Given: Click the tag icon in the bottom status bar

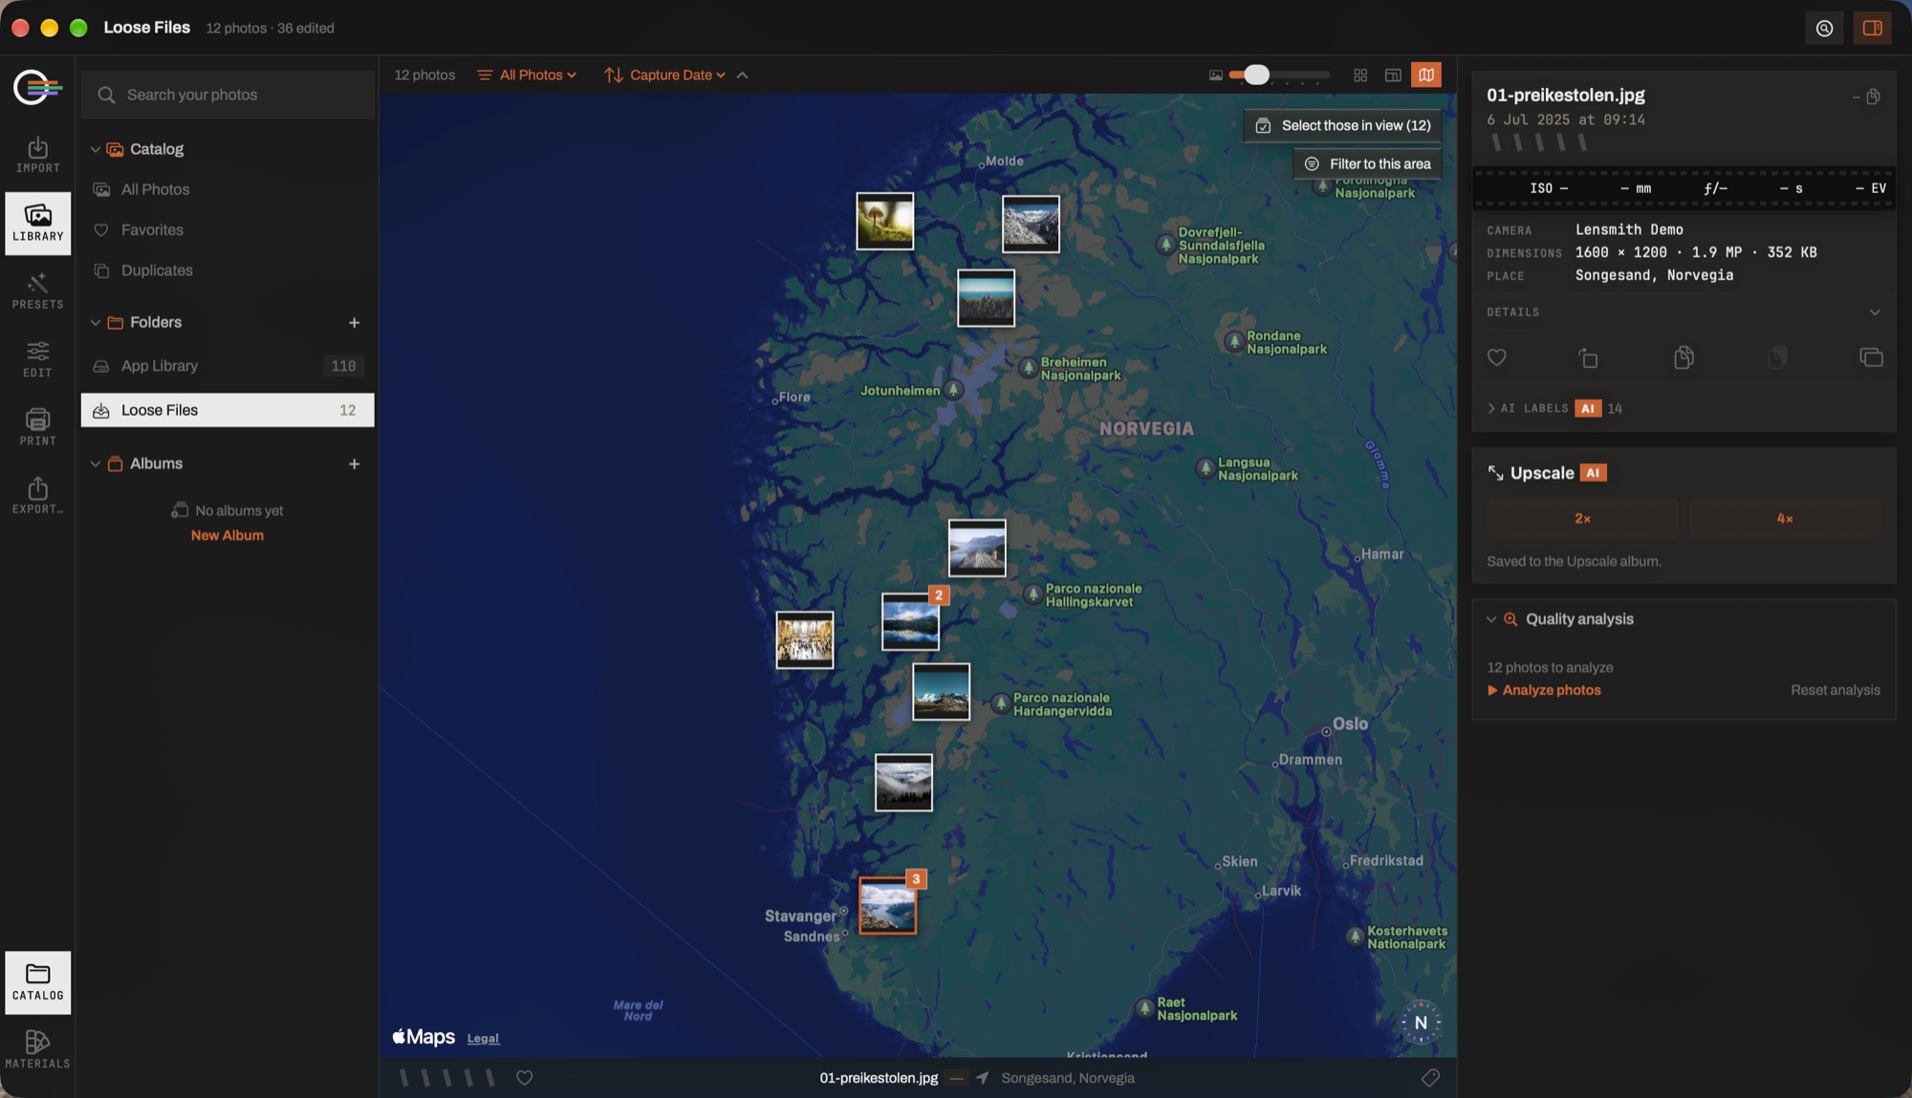Looking at the screenshot, I should 1430,1078.
